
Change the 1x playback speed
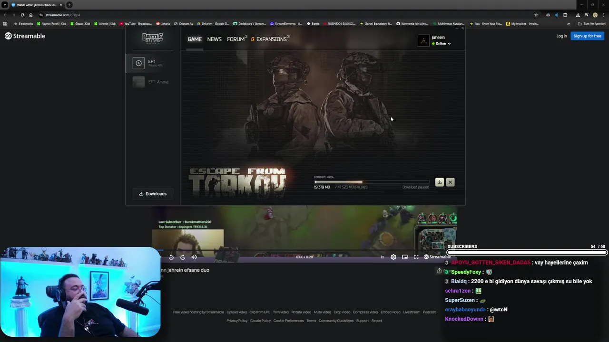[x=382, y=257]
